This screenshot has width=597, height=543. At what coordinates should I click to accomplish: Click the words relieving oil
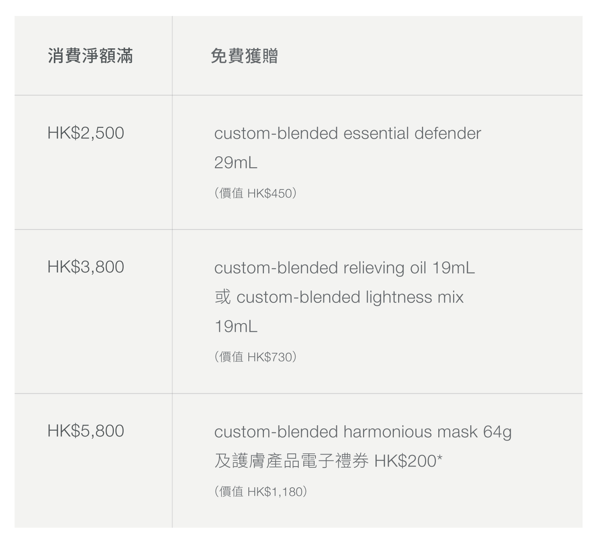385,268
